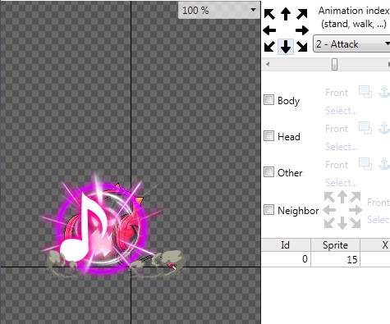
Task: Enable the Neighbor reference checkbox
Action: (x=268, y=210)
